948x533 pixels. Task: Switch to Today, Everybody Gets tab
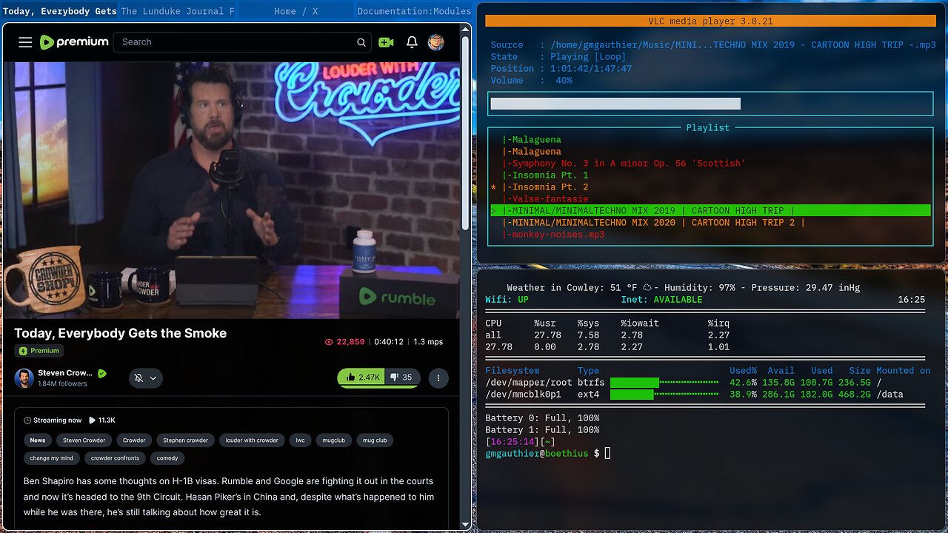(x=60, y=11)
